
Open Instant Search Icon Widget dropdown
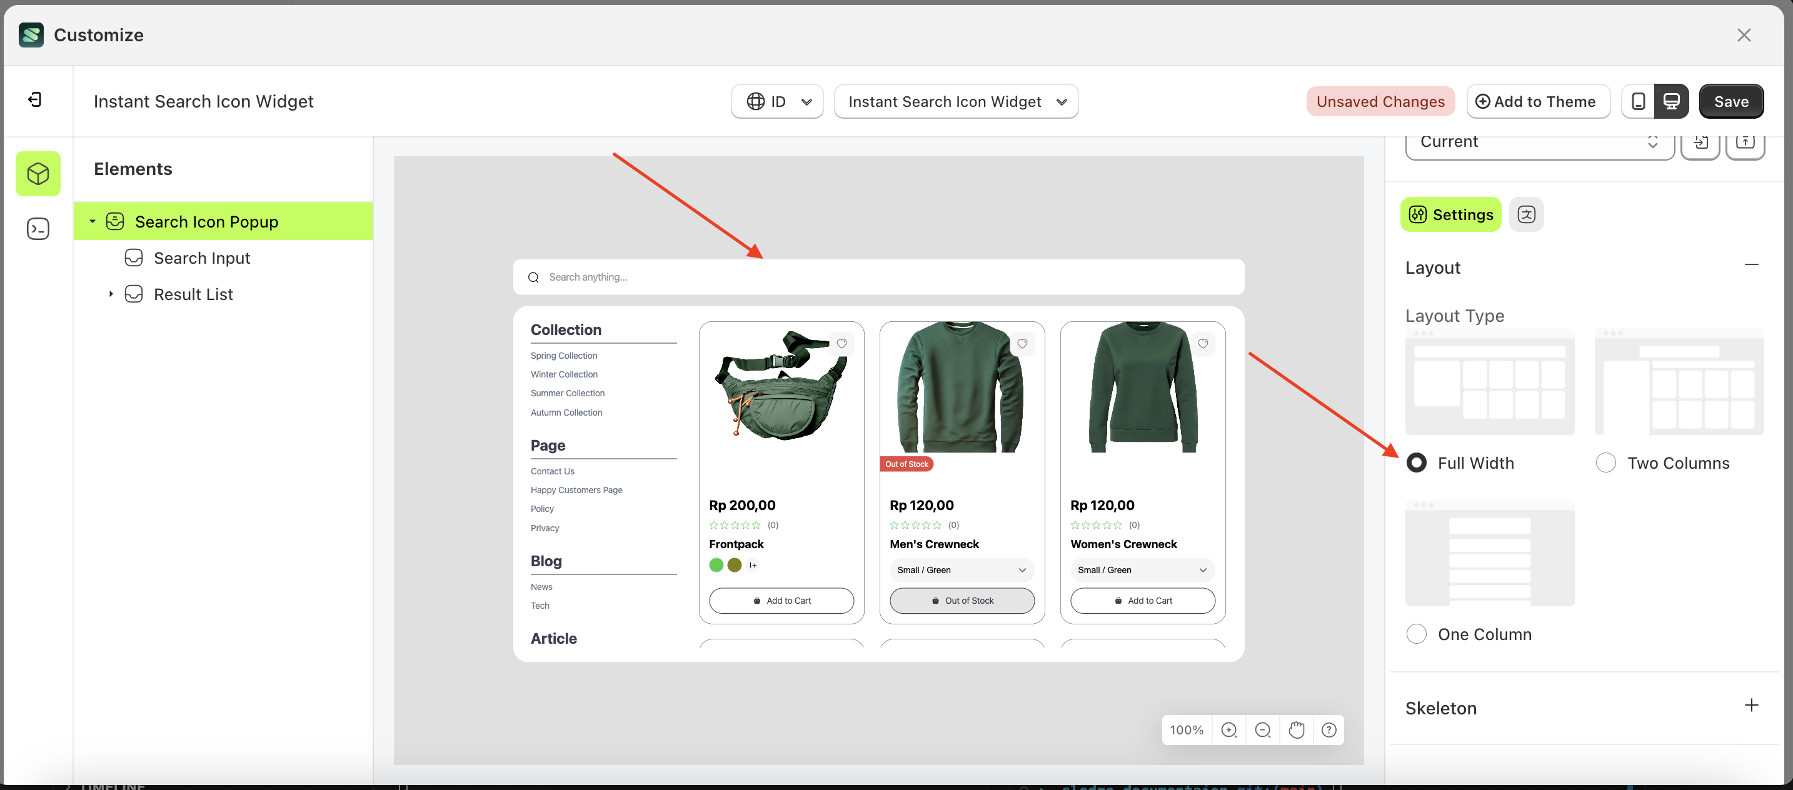[956, 102]
